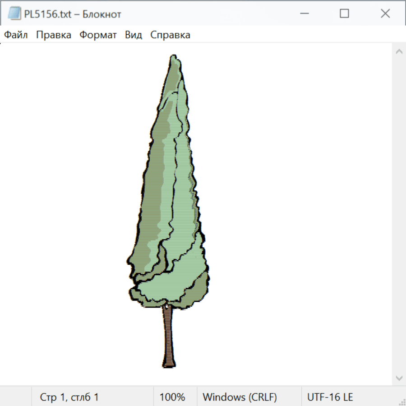Click the resize grip in the status bar corner

click(402, 401)
